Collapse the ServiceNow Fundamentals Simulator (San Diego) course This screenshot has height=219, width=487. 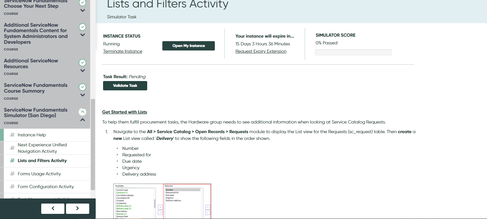pyautogui.click(x=82, y=120)
